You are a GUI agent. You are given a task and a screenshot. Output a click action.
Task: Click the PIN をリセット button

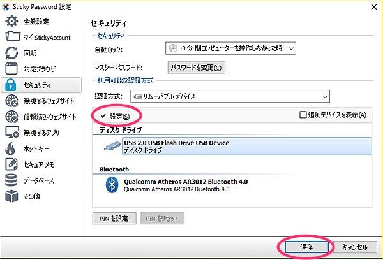coord(162,219)
